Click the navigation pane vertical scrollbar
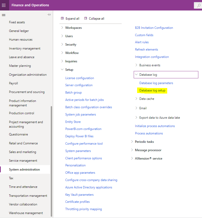Image resolution: width=202 pixels, height=218 pixels. tap(51, 161)
